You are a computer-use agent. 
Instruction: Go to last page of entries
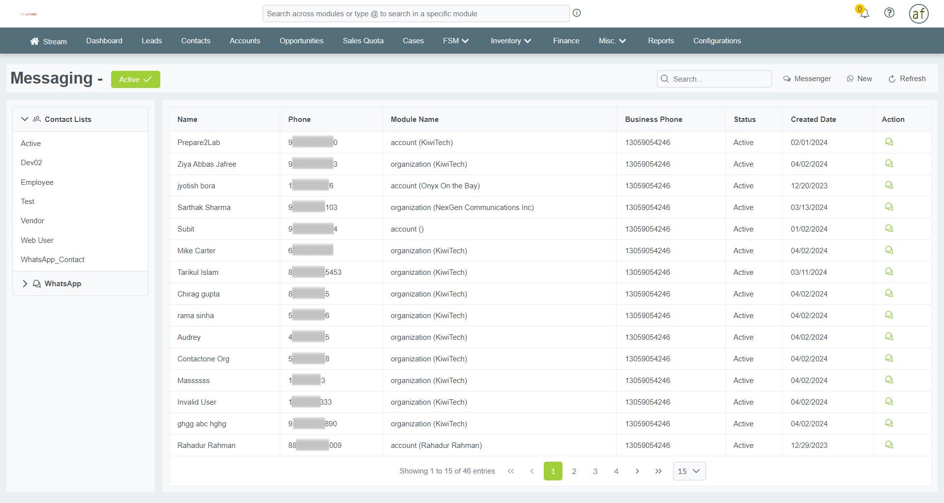(658, 471)
